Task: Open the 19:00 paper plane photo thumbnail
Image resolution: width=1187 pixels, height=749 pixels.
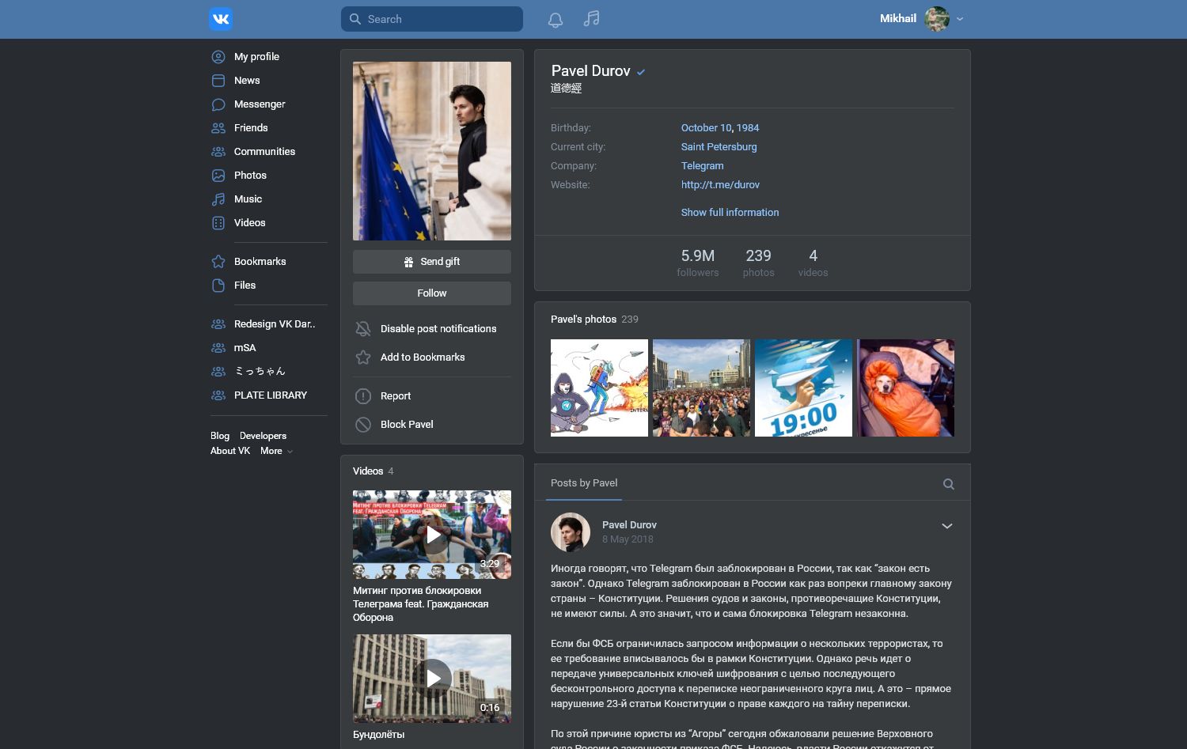Action: point(803,388)
